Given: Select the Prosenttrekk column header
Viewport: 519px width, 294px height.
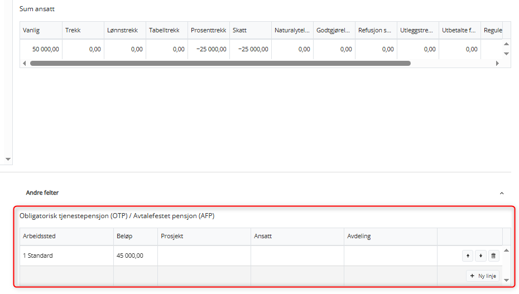Looking at the screenshot, I should click(x=209, y=31).
